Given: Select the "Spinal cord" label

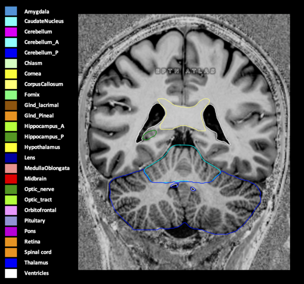Looking at the screenshot, I should pos(38,252).
